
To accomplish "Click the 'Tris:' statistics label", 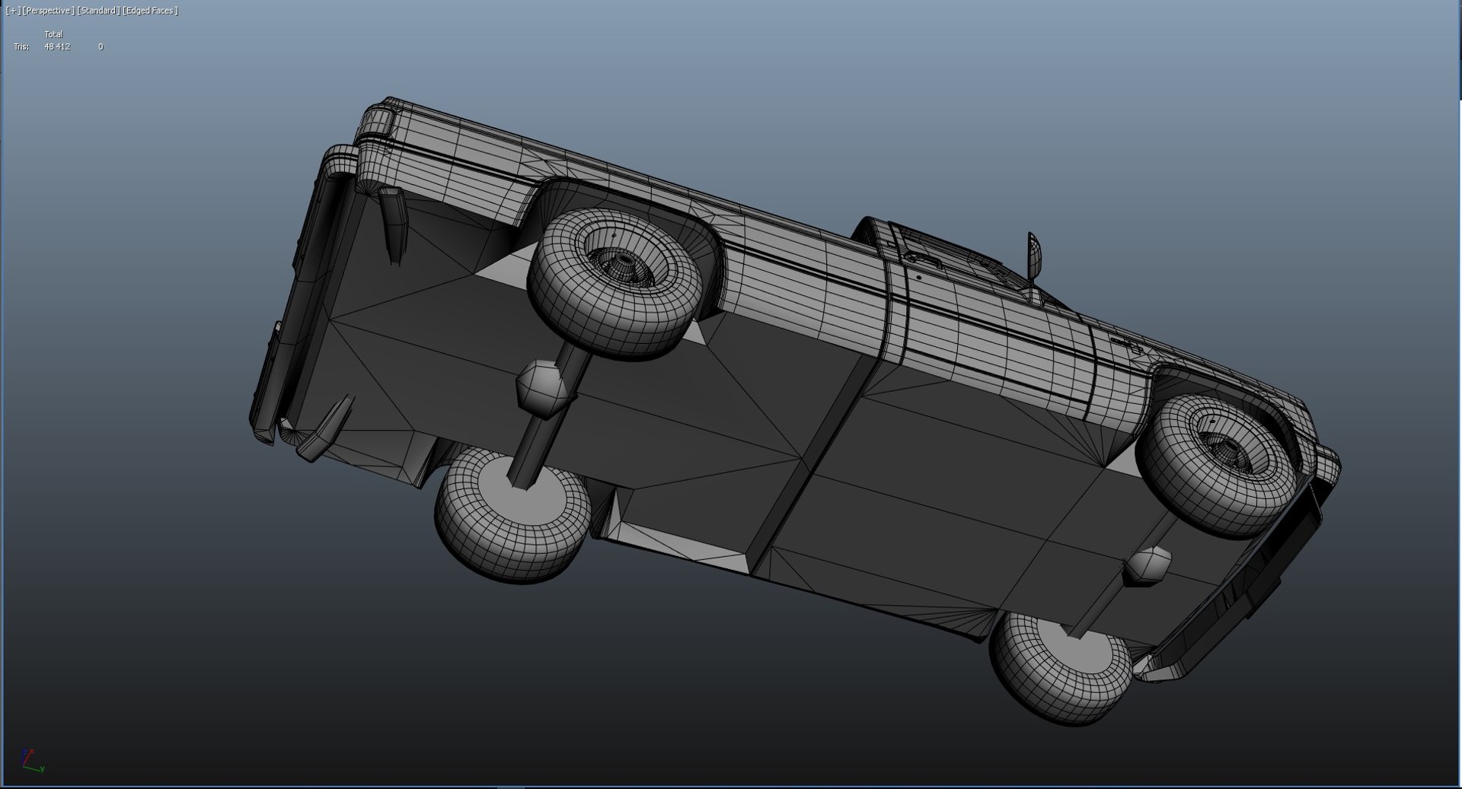I will [x=21, y=47].
